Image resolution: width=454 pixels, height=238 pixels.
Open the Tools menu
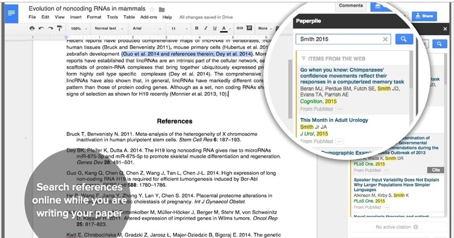(x=112, y=17)
